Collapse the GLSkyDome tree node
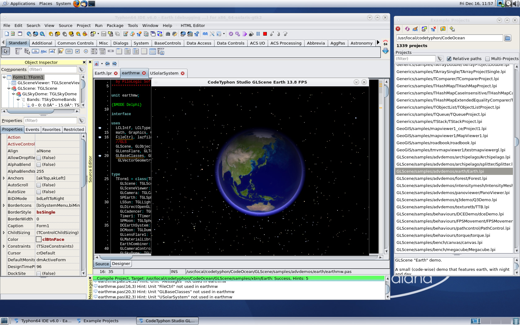Viewport: 520px width, 325px height. pyautogui.click(x=13, y=94)
